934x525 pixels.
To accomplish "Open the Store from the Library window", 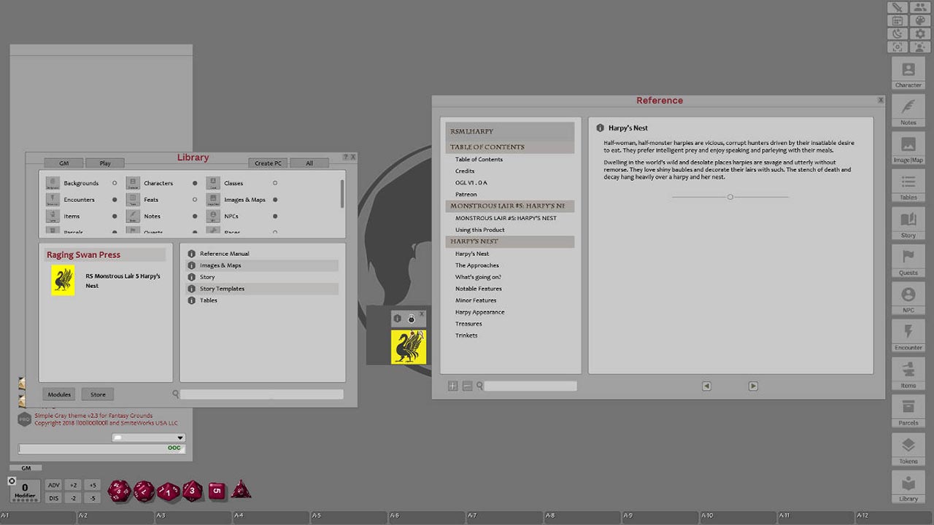I will tap(97, 394).
